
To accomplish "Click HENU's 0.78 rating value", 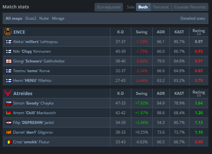I will 199,81.
